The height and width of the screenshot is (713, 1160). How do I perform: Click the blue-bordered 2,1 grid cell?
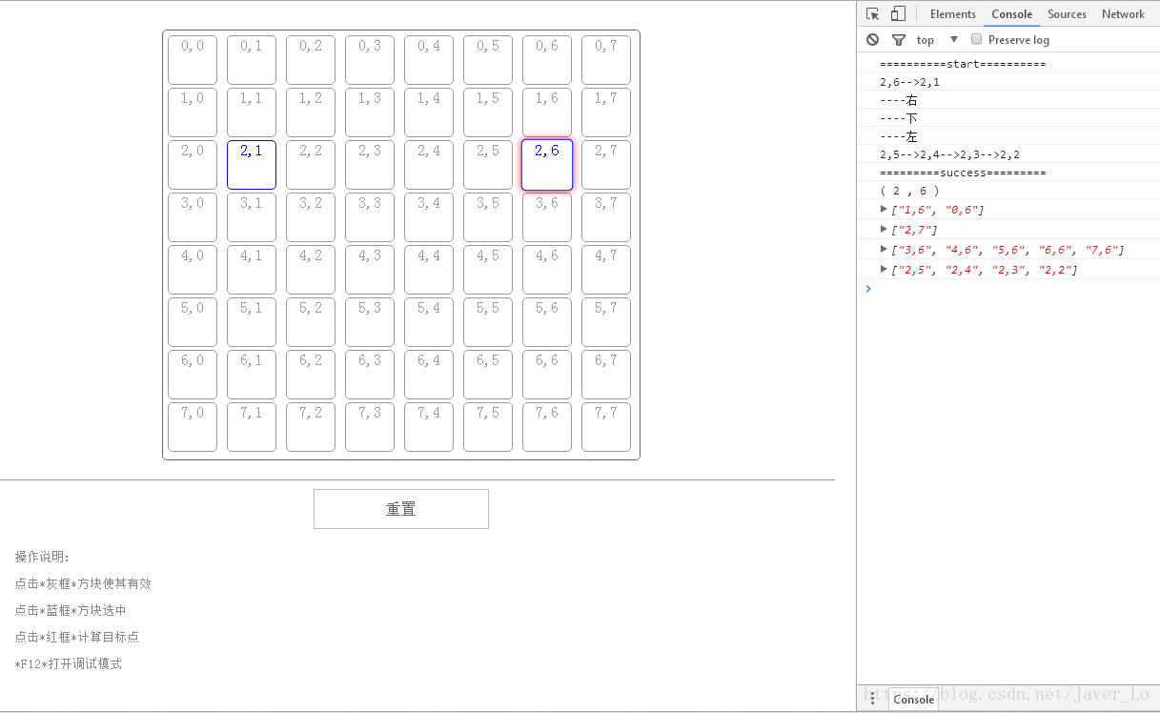pyautogui.click(x=252, y=165)
